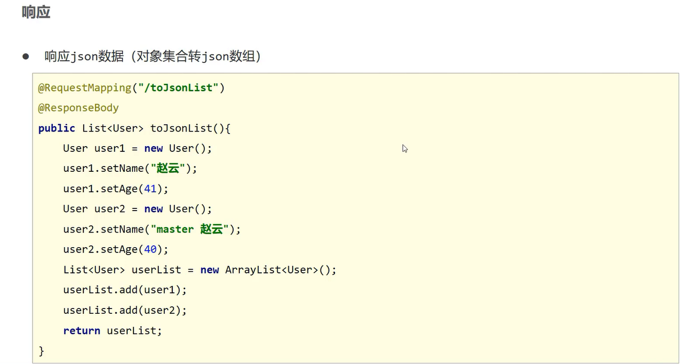
Task: Click the return userList statement
Action: (113, 330)
